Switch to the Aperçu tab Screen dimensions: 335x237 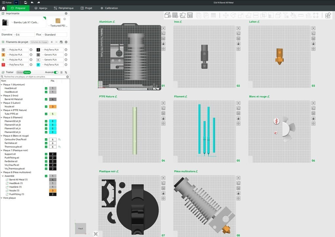tap(41, 8)
